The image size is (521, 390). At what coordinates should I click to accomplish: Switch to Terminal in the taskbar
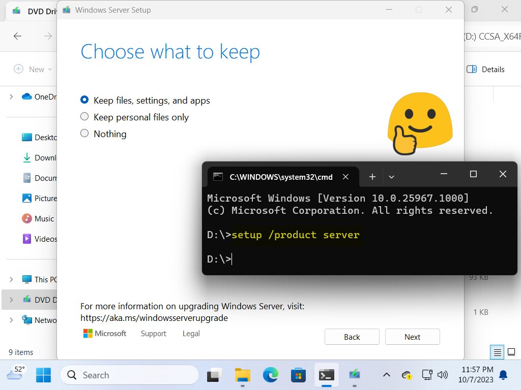point(326,375)
